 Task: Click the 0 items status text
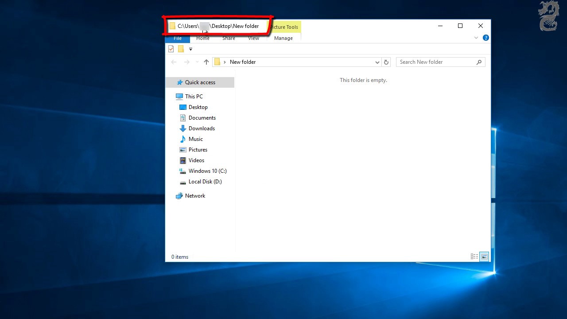click(x=180, y=257)
